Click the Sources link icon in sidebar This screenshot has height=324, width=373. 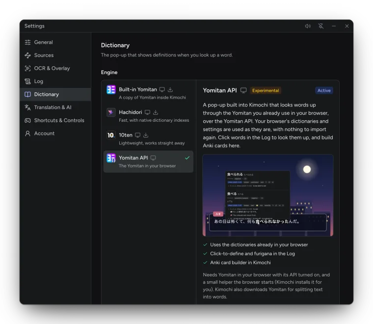pos(27,55)
